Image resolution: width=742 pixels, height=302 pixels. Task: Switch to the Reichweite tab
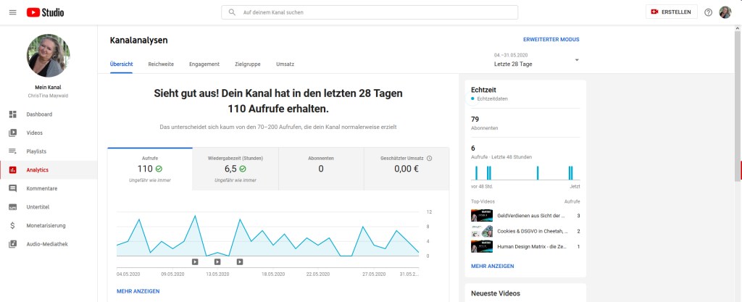coord(161,64)
